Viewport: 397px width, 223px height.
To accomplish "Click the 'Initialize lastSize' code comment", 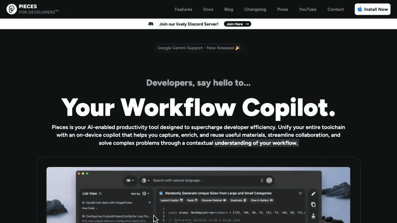I will pyautogui.click(x=204, y=220).
